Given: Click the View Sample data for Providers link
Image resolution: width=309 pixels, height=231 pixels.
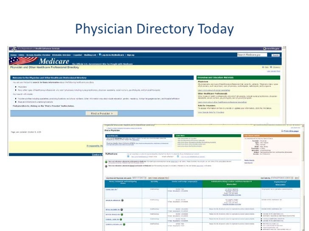Looking at the screenshot, I should point(211,113).
